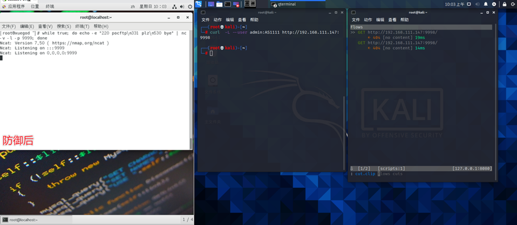Open 查看 menu in right Kali terminal

[392, 20]
